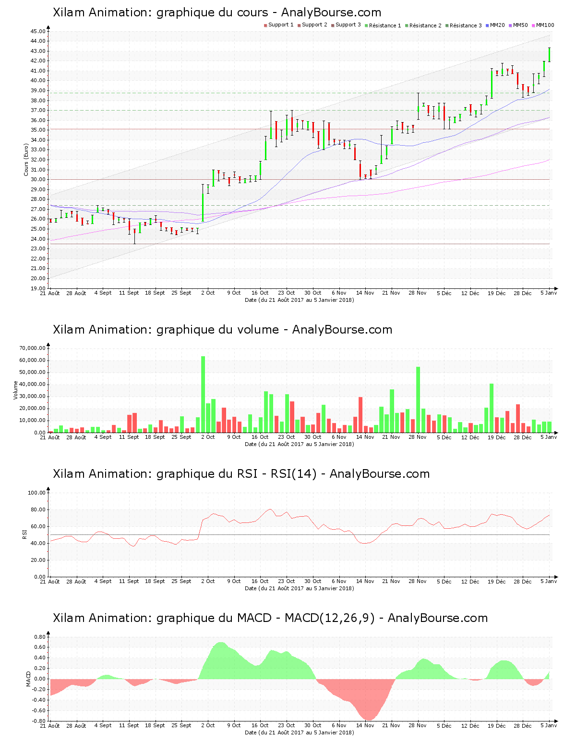Viewport: 576px width, 745px height.
Task: Click the 'graphique du volume' chart title
Action: click(222, 330)
